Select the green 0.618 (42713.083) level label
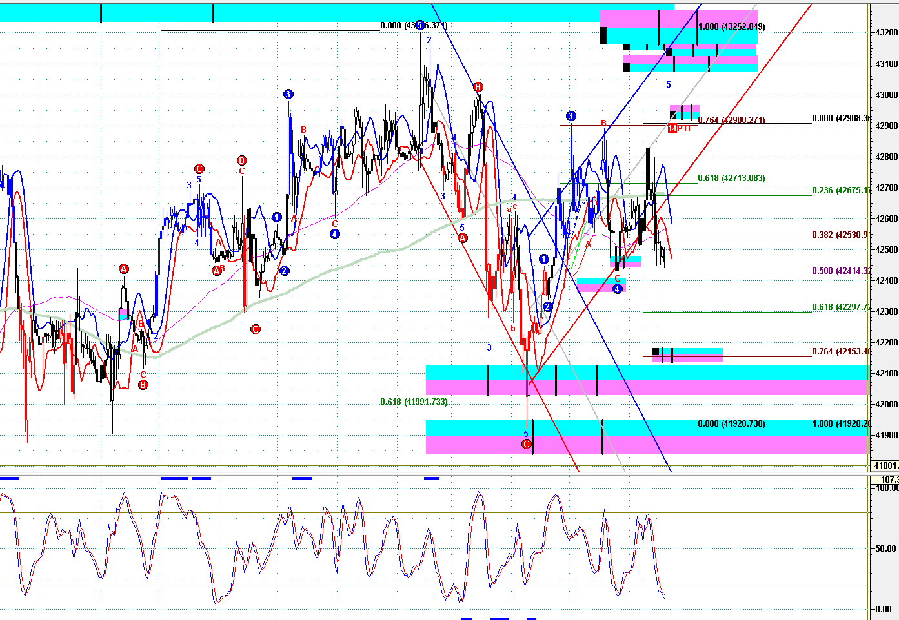Viewport: 899px width, 620px height. click(x=732, y=178)
